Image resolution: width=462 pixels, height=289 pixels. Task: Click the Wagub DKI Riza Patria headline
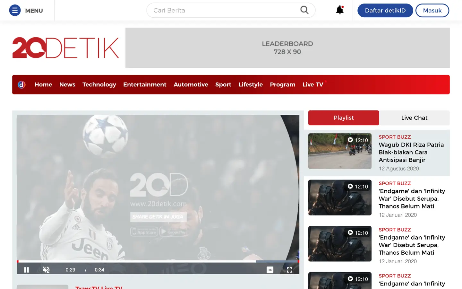coord(411,152)
